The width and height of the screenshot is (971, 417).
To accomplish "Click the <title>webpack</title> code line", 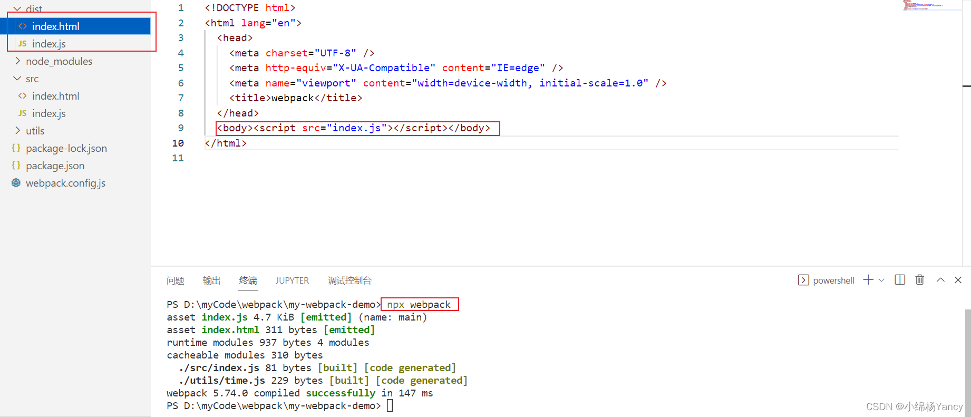I will pos(296,98).
